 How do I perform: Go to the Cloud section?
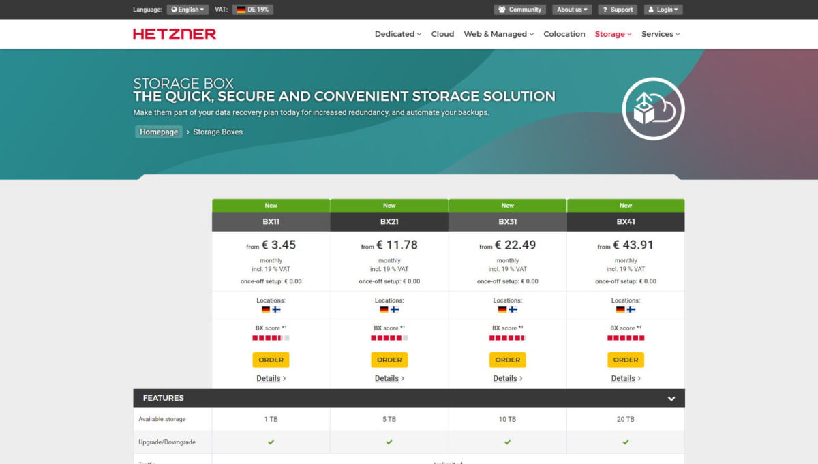[x=442, y=34]
